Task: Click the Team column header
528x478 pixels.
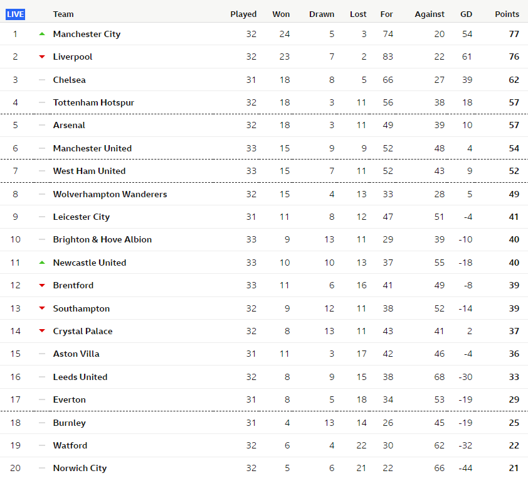Action: click(63, 14)
